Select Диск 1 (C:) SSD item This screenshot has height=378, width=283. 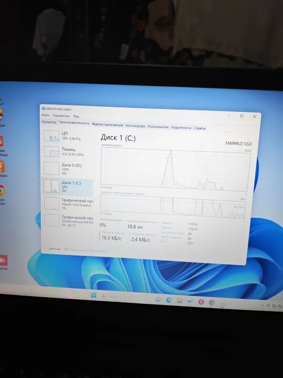(68, 186)
